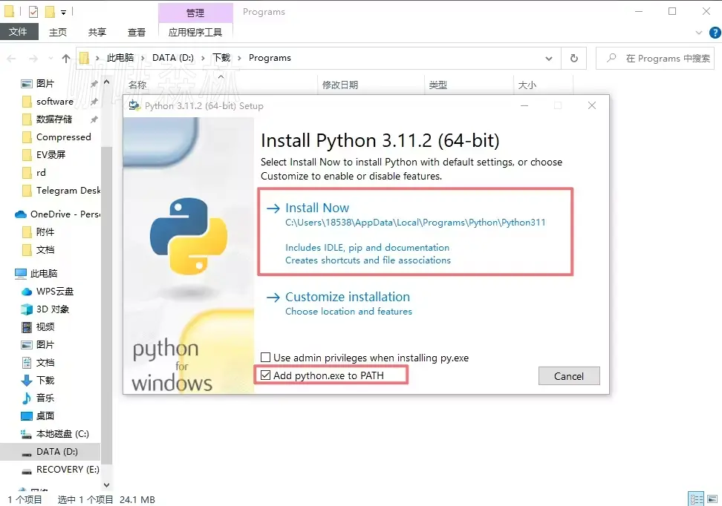Image resolution: width=722 pixels, height=506 pixels.
Task: Open pinned 图片 in quick access
Action: point(45,83)
